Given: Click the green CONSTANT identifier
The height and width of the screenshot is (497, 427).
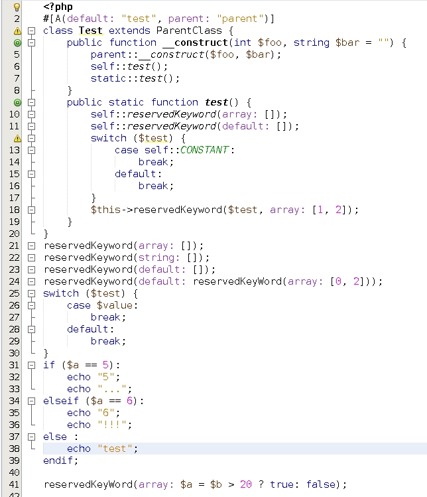Looking at the screenshot, I should (204, 150).
